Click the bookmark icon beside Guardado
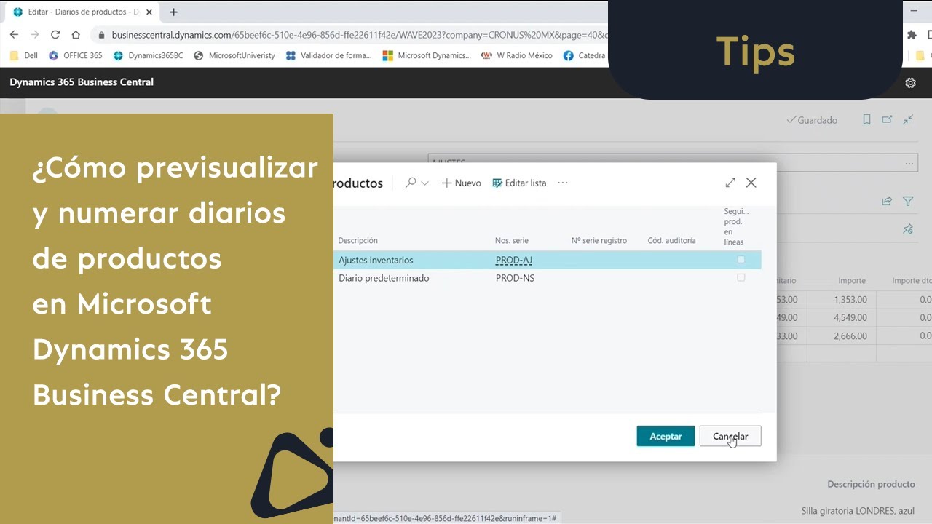932x524 pixels. [866, 119]
